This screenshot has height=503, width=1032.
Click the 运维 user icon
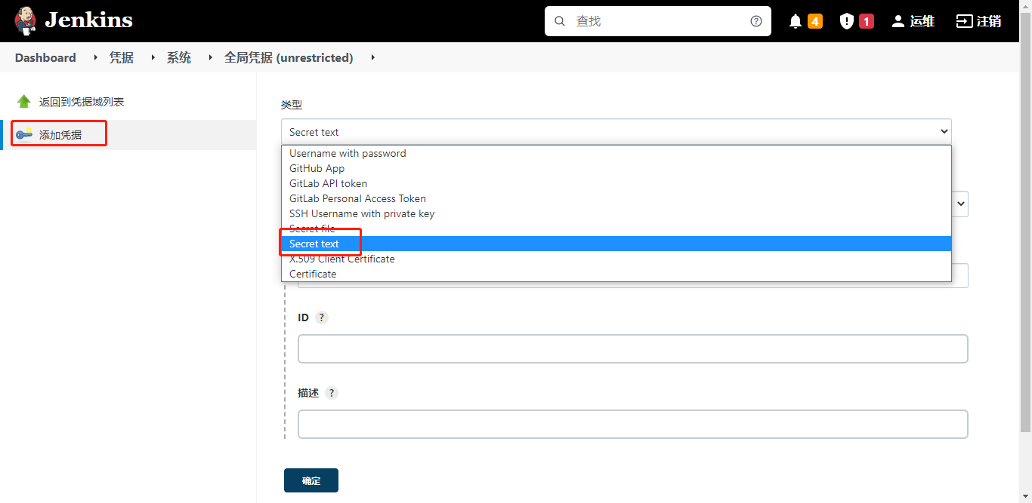click(x=898, y=21)
